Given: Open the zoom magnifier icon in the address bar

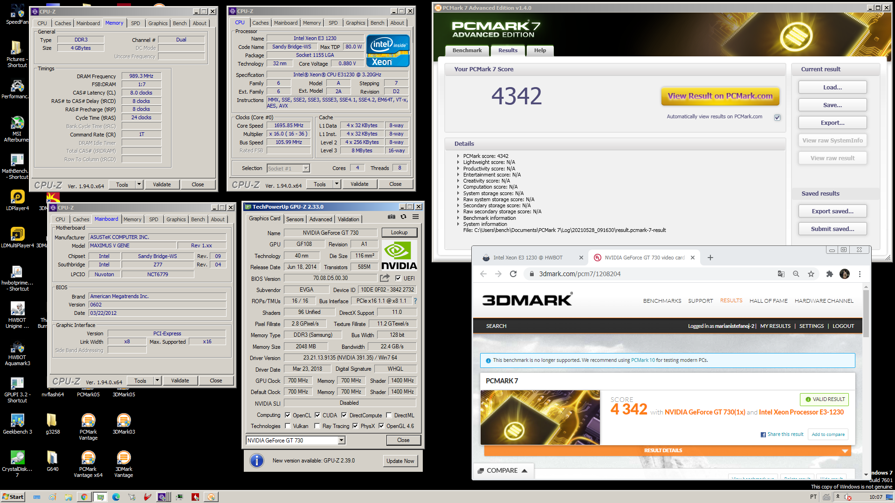Looking at the screenshot, I should (x=796, y=274).
